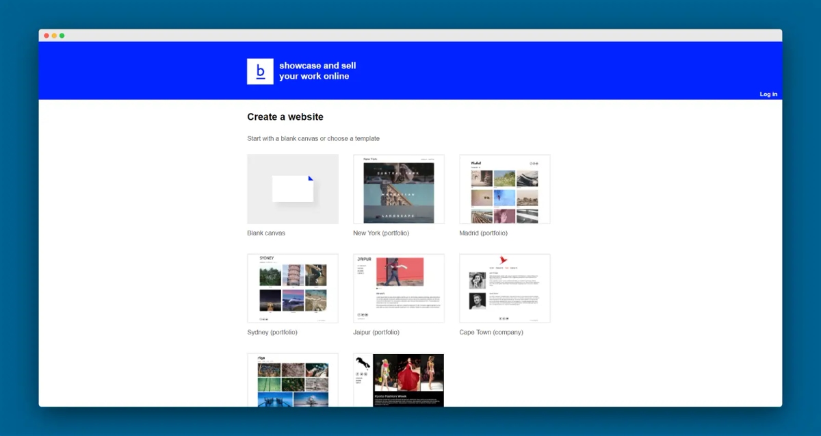The image size is (821, 436).
Task: Click the 'New York (portfolio)' label
Action: pyautogui.click(x=381, y=233)
